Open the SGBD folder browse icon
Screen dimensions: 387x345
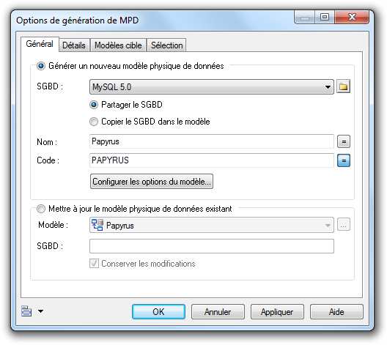(x=344, y=86)
